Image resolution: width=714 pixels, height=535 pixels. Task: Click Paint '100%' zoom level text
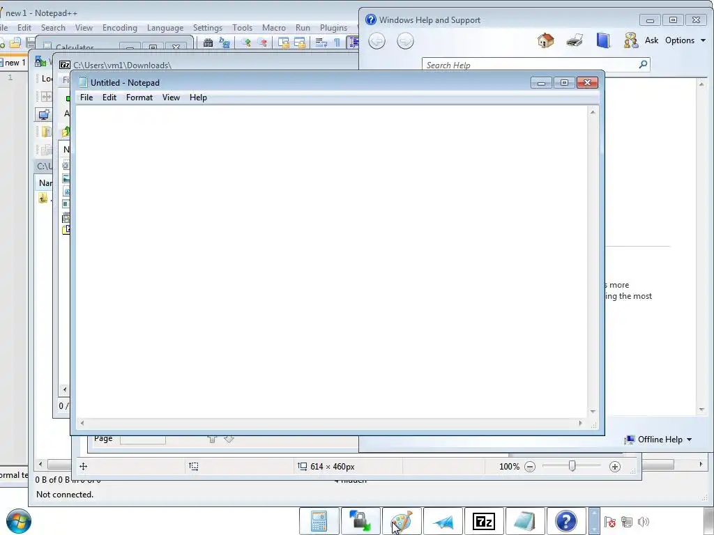[x=509, y=467]
